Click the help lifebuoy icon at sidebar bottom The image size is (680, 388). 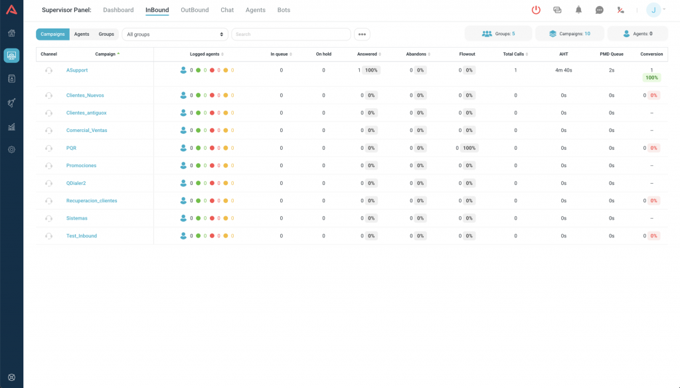(x=11, y=377)
